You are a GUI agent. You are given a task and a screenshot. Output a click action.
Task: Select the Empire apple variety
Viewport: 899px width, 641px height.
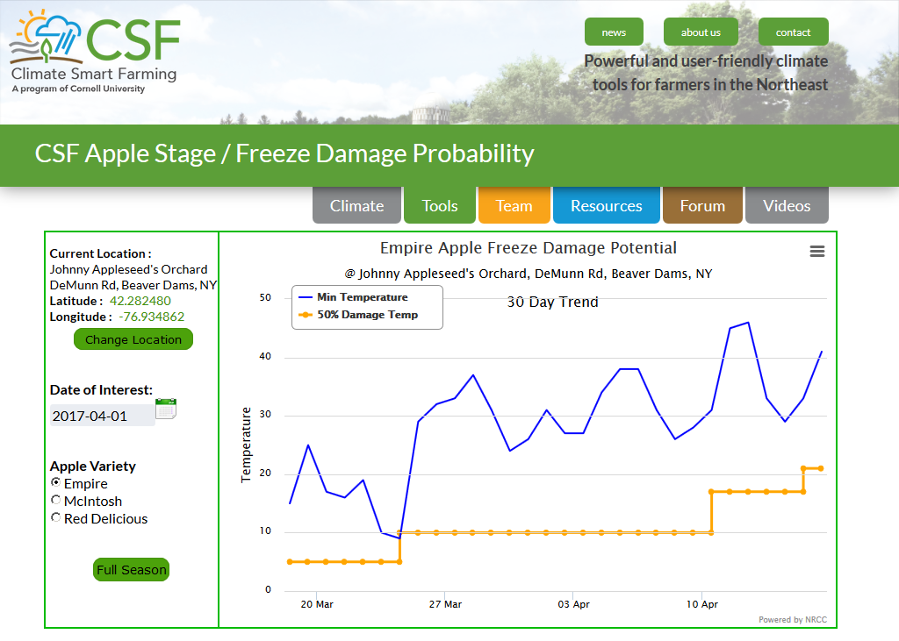(x=56, y=483)
